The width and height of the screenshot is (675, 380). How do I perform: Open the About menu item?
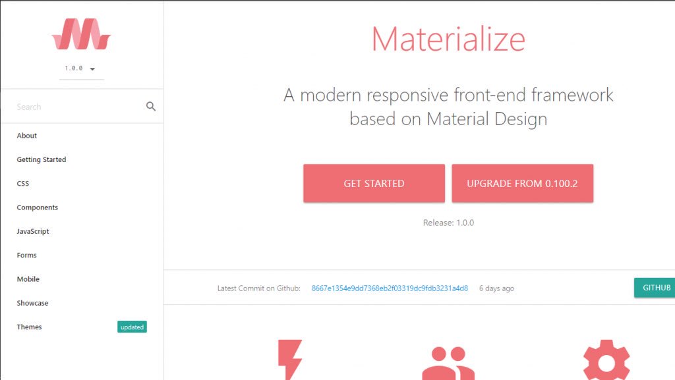pyautogui.click(x=26, y=136)
